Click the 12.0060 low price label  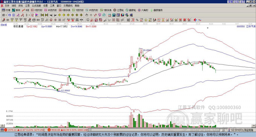click(65, 90)
